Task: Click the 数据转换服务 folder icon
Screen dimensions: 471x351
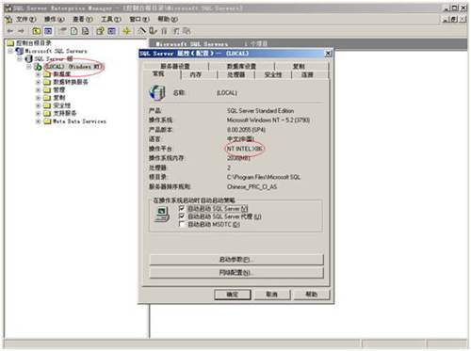Action: [47, 82]
